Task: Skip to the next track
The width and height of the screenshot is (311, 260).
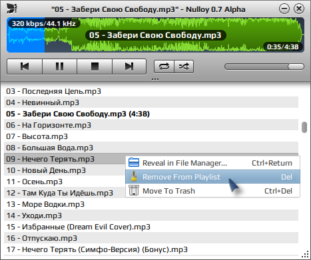Action: click(129, 66)
